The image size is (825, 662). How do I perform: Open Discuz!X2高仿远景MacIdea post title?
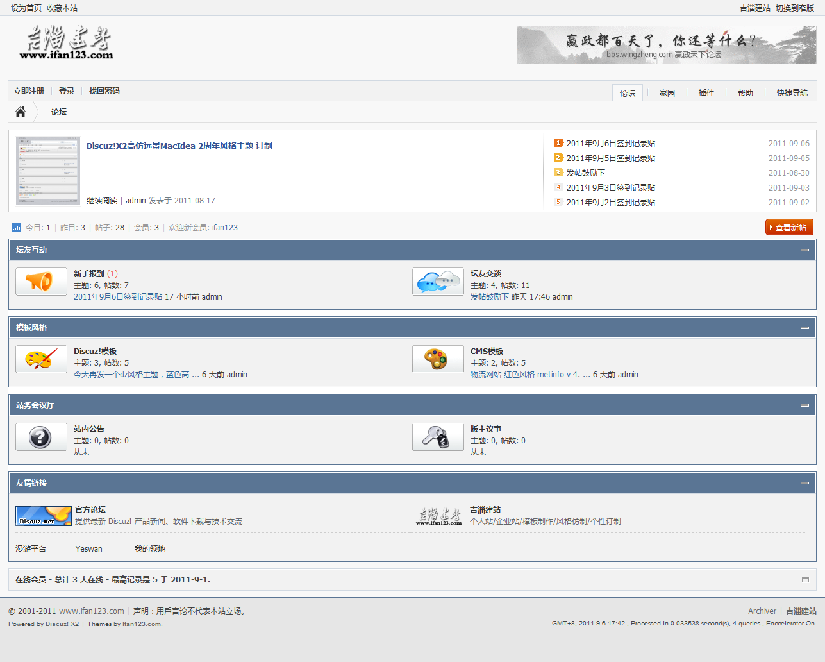pyautogui.click(x=179, y=146)
